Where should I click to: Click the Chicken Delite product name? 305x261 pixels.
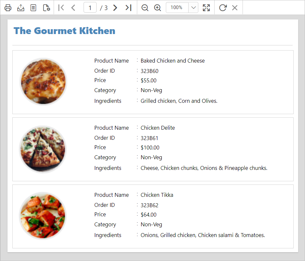pos(158,128)
